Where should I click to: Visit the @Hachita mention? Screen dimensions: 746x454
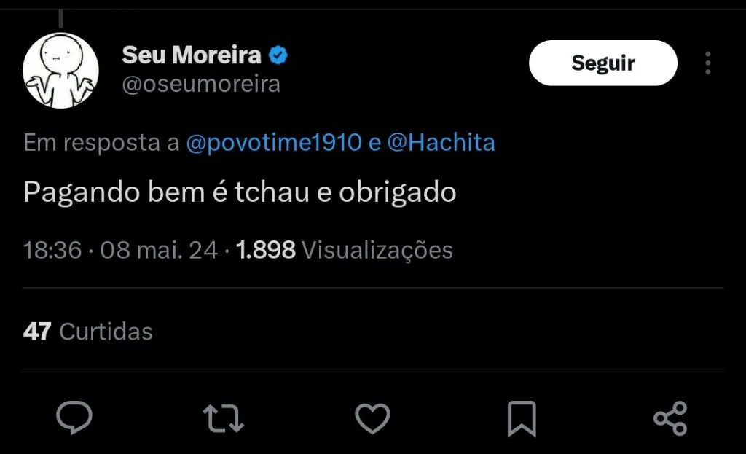click(x=441, y=143)
